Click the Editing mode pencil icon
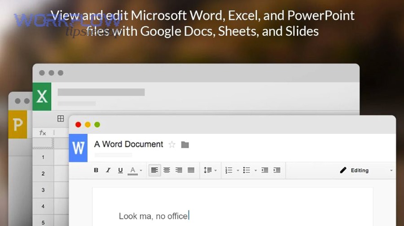The image size is (404, 226). (x=343, y=170)
